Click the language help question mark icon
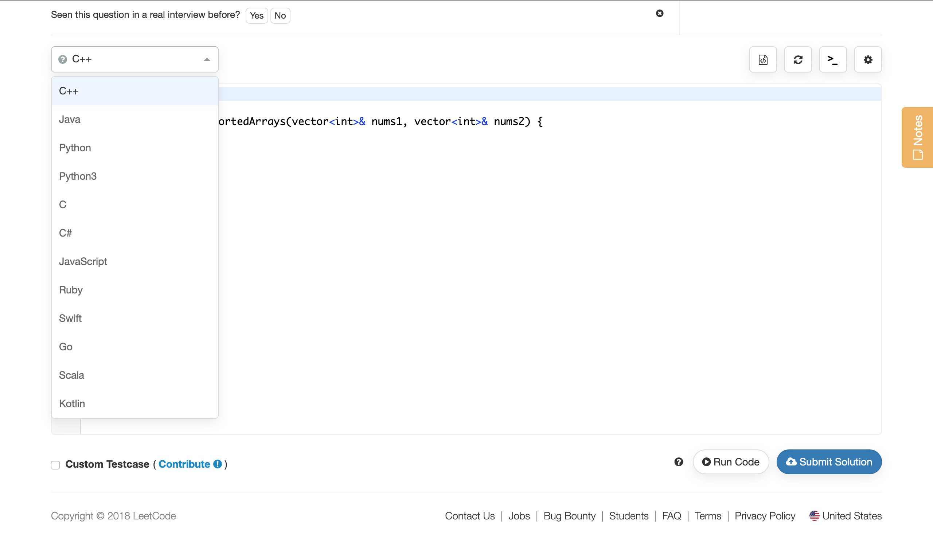This screenshot has width=933, height=538. point(63,59)
